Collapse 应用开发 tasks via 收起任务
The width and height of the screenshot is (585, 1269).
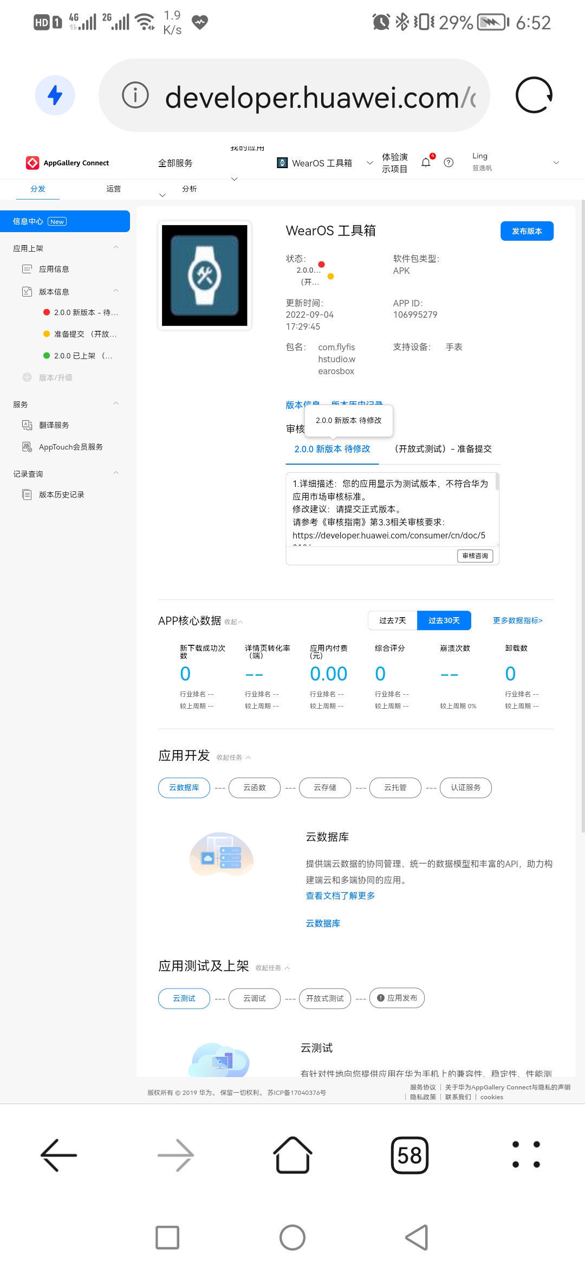(233, 758)
